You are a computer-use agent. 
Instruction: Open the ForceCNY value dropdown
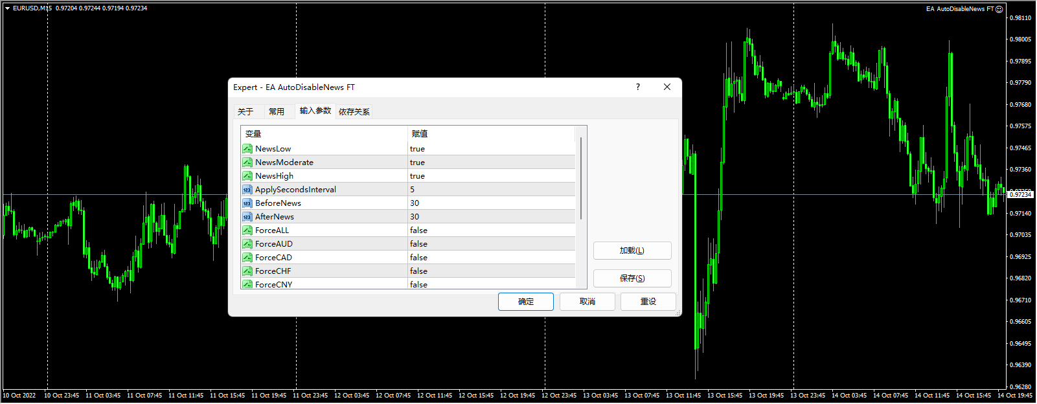(490, 284)
